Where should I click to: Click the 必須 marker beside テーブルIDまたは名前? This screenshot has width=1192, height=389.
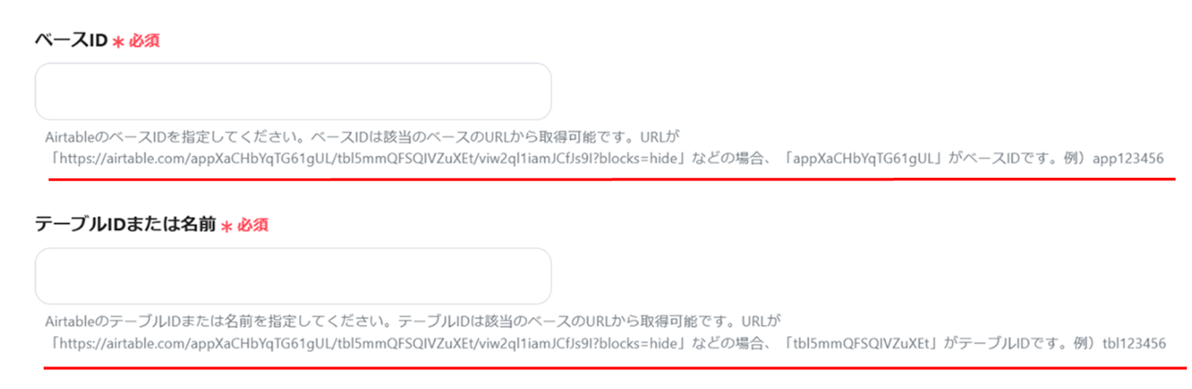coord(253,225)
